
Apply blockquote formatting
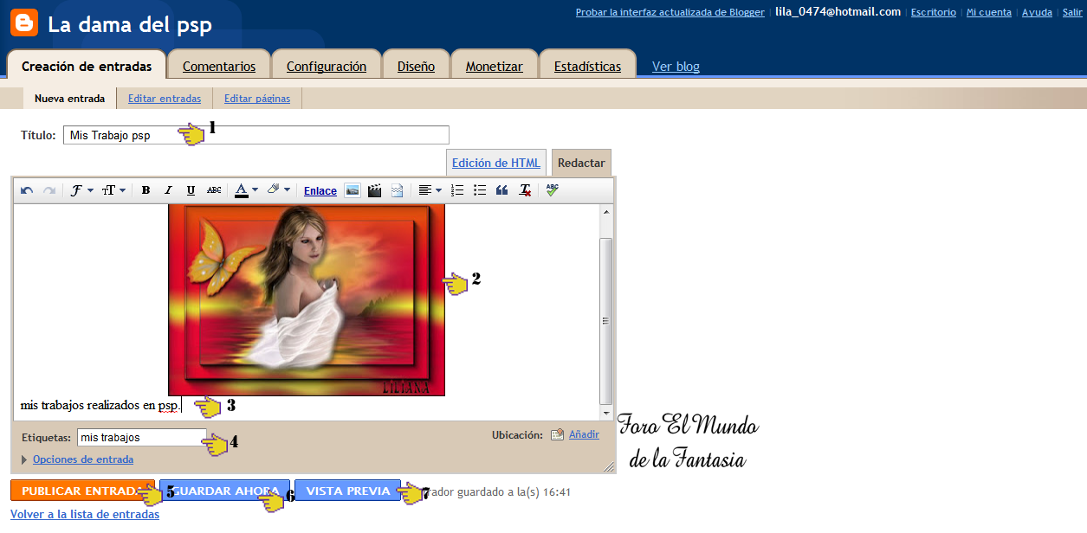502,190
